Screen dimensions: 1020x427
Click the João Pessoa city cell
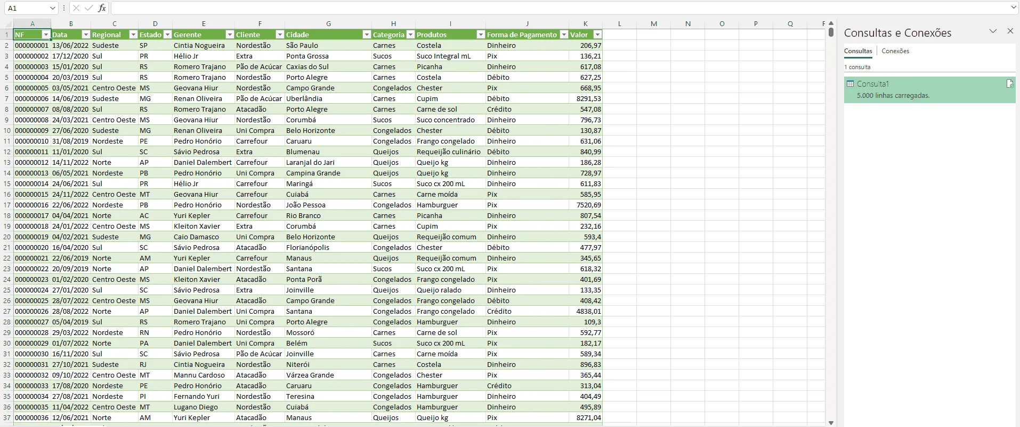pyautogui.click(x=328, y=205)
